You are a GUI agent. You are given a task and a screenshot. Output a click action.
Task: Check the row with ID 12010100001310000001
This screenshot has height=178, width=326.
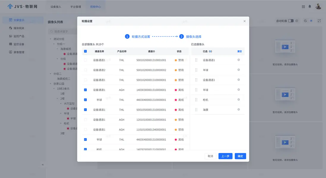[x=86, y=120]
